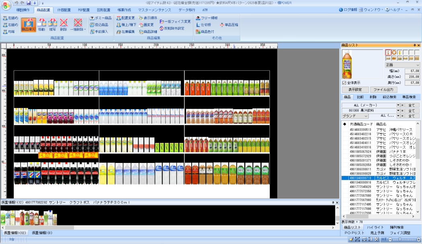Expand the 一括削除 dropdown arrow
This screenshot has height=244, width=422.
(x=85, y=30)
